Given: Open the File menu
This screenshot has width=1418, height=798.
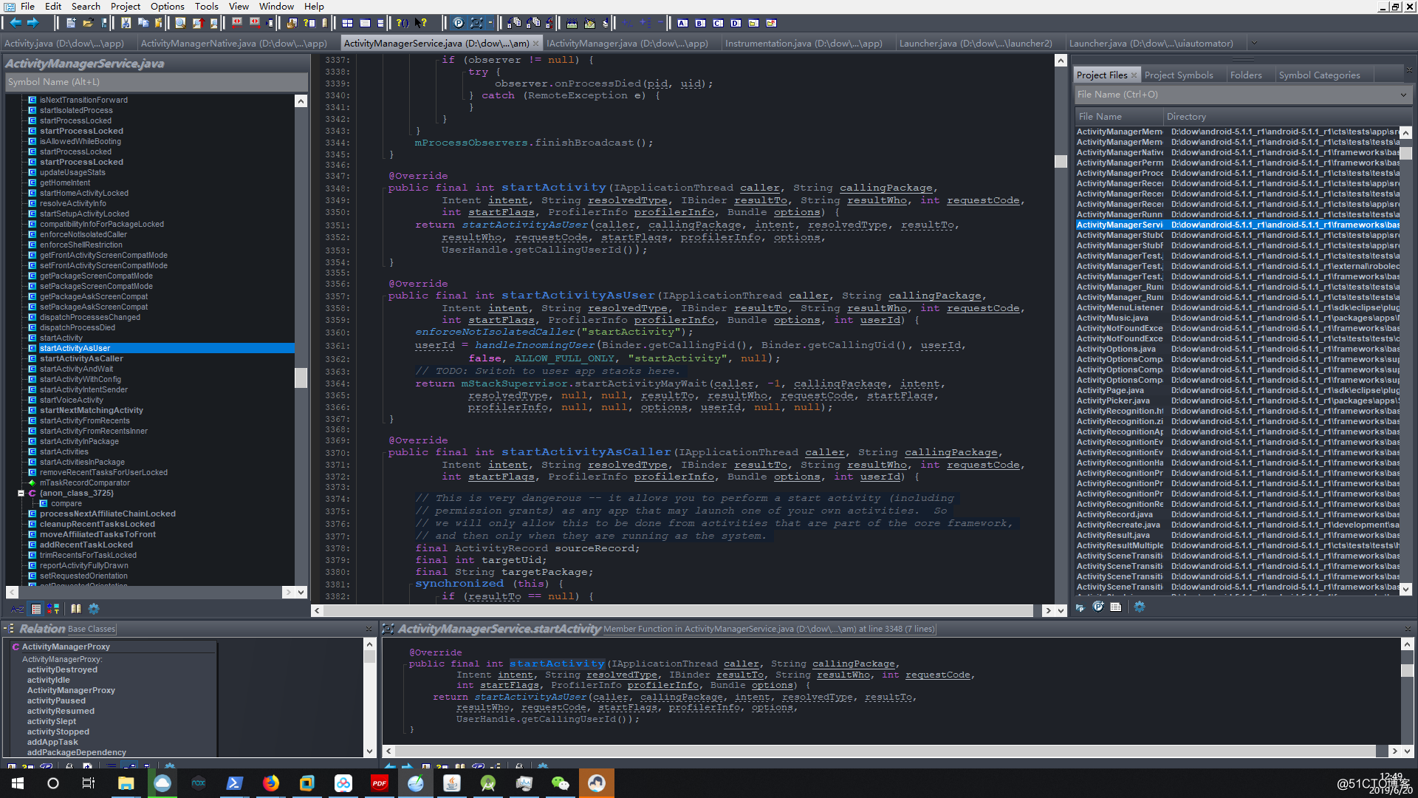Looking at the screenshot, I should coord(27,6).
